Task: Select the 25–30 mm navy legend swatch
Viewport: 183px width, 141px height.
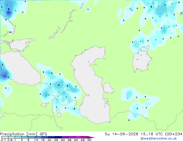Action: click(x=58, y=137)
